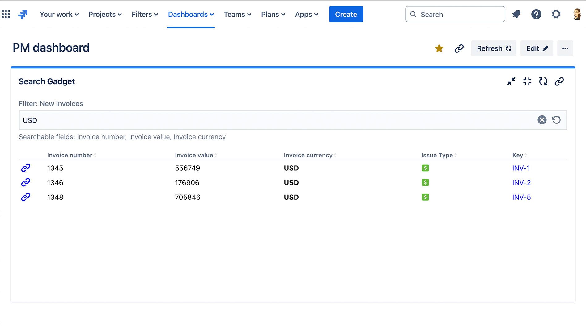The width and height of the screenshot is (586, 329).
Task: Open the Teams menu
Action: (x=237, y=15)
